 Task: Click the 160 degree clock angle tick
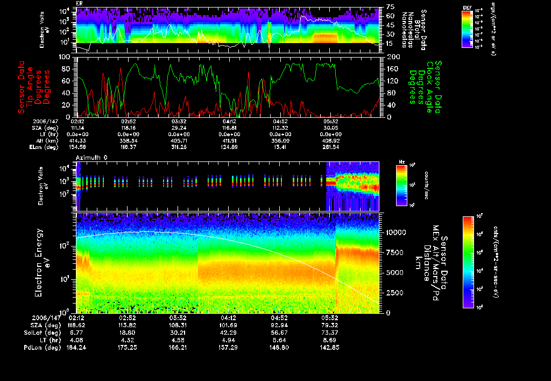393,69
